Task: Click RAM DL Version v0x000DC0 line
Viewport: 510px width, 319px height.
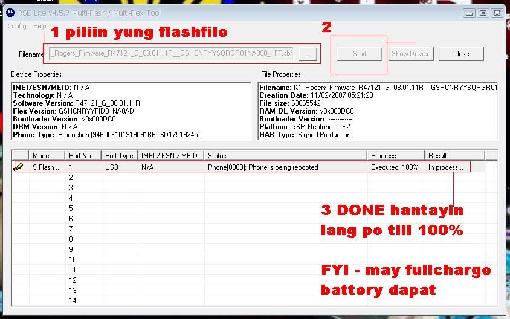Action: click(x=306, y=111)
